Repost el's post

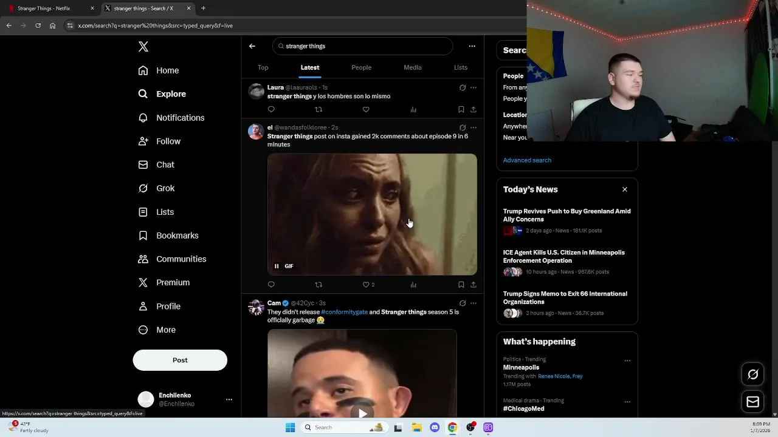pos(318,285)
